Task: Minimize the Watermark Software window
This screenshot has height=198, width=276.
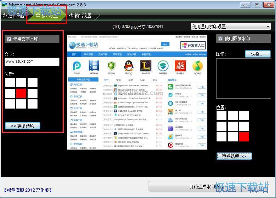Action: coord(245,5)
